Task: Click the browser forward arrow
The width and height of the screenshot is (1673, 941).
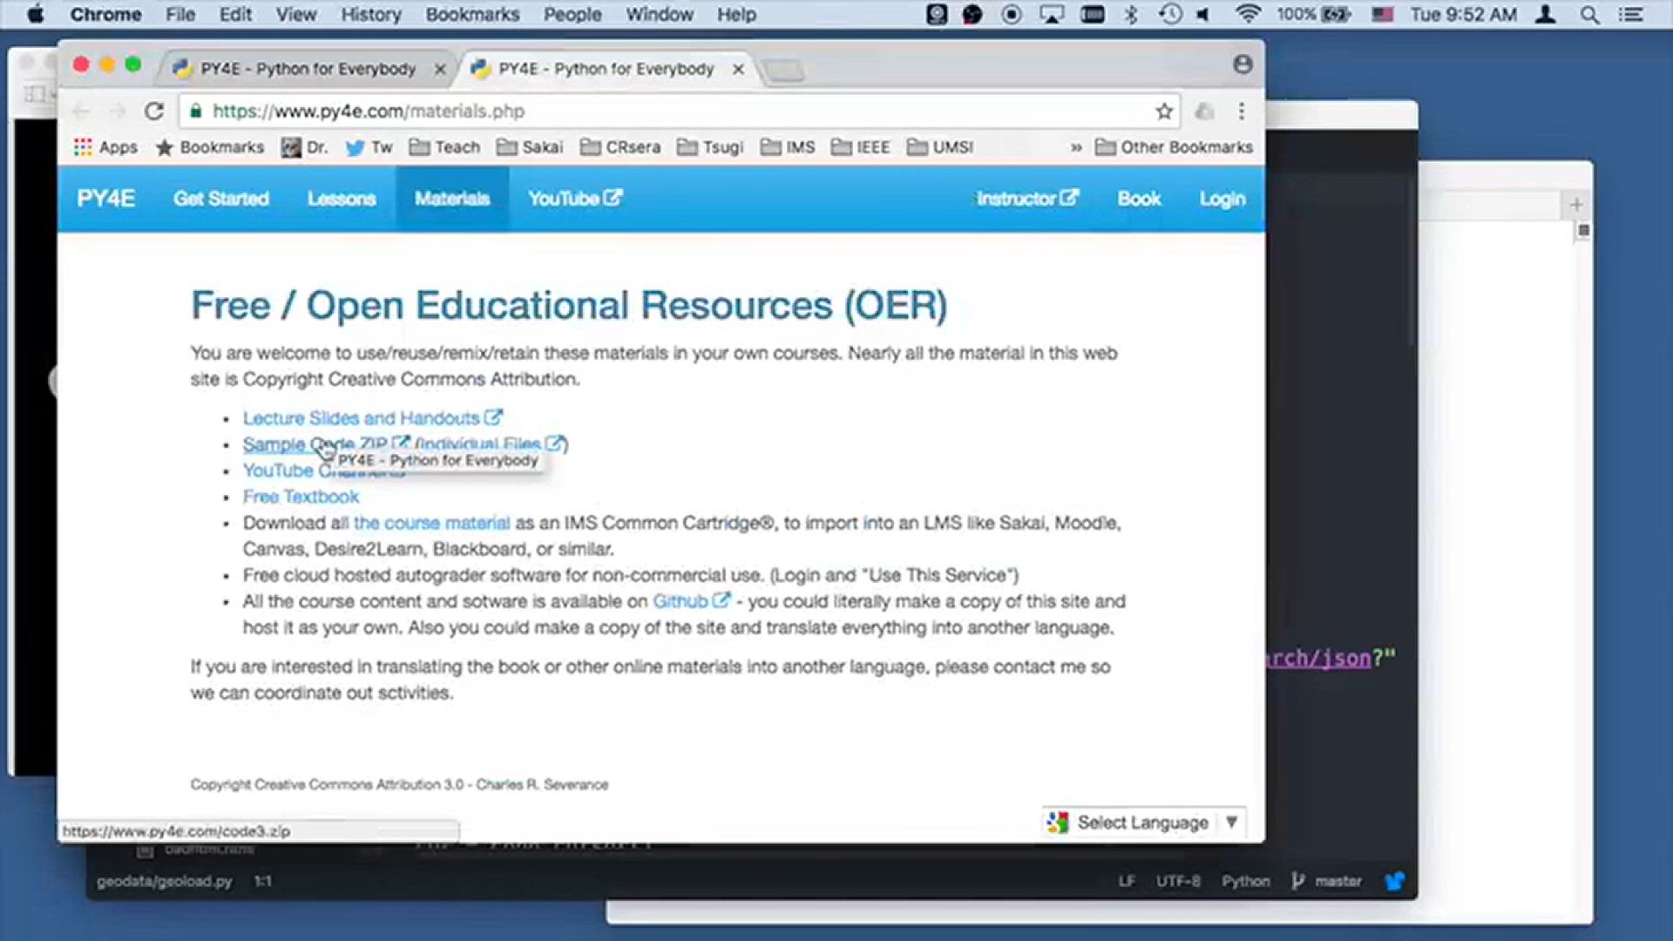Action: coord(118,112)
